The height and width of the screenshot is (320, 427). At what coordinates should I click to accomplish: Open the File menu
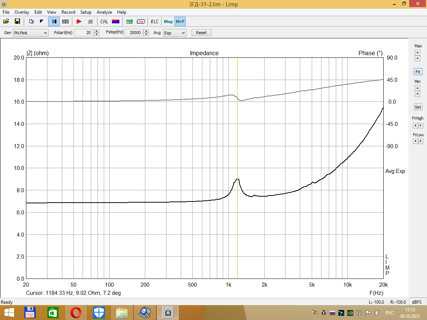6,12
